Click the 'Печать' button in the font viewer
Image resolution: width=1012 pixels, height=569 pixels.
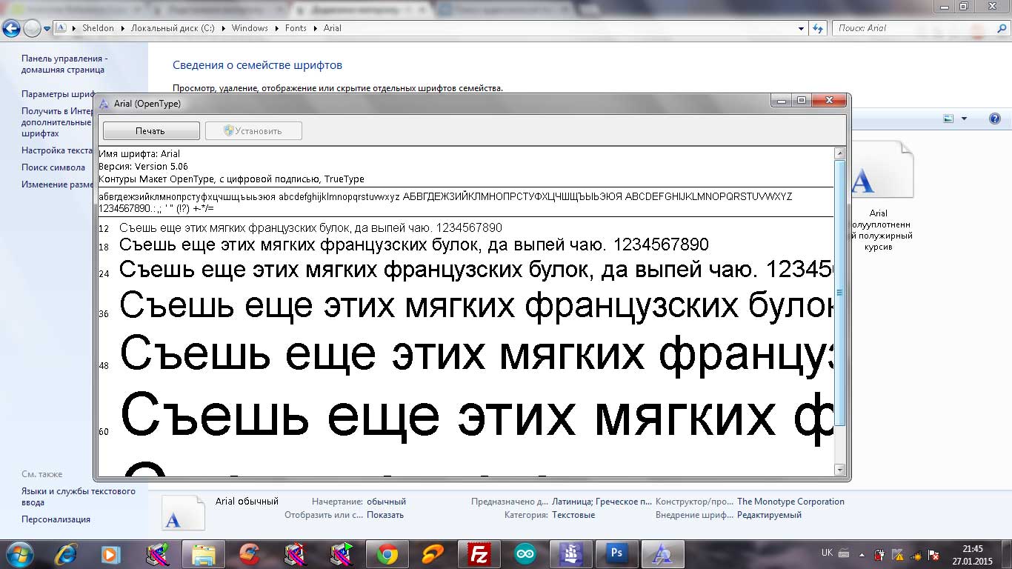[151, 131]
